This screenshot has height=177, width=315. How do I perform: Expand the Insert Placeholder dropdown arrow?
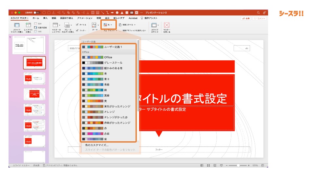click(71, 25)
